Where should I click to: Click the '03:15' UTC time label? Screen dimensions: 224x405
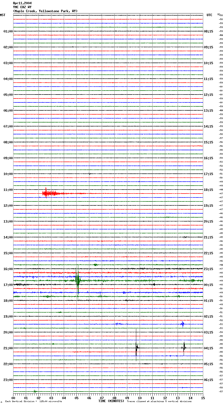click(208, 332)
